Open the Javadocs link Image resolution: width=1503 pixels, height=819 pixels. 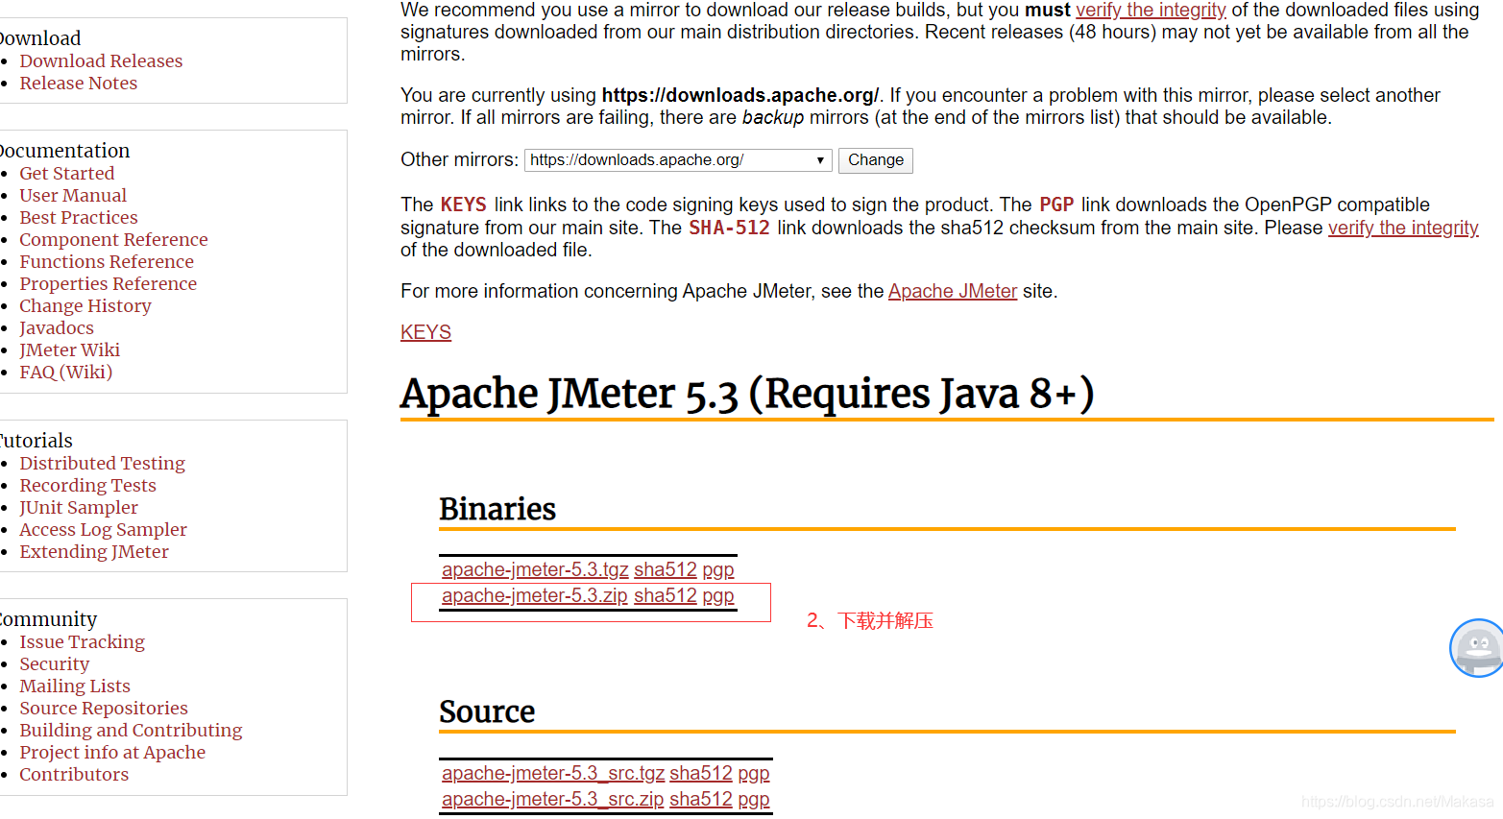[x=57, y=327]
